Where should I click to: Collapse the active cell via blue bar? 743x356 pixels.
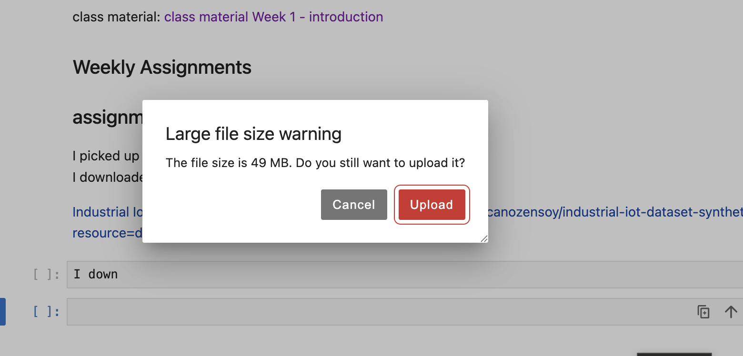click(2, 312)
